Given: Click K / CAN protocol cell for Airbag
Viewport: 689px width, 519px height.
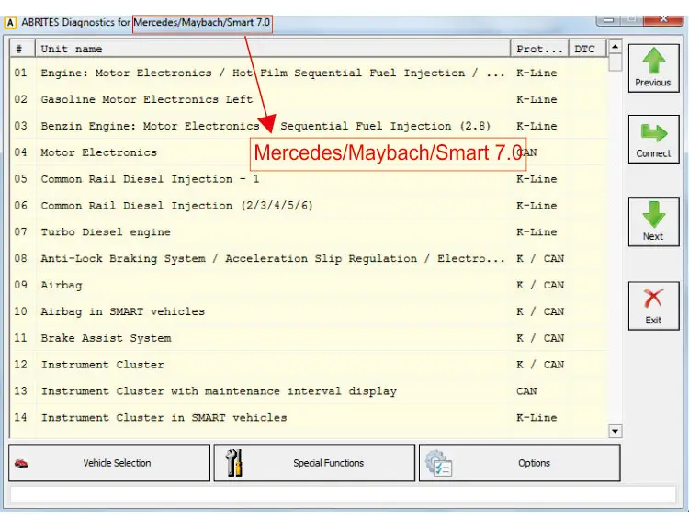Looking at the screenshot, I should (x=540, y=285).
